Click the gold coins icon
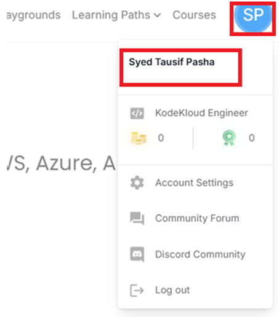Screen dimensions: 279x317 click(139, 138)
